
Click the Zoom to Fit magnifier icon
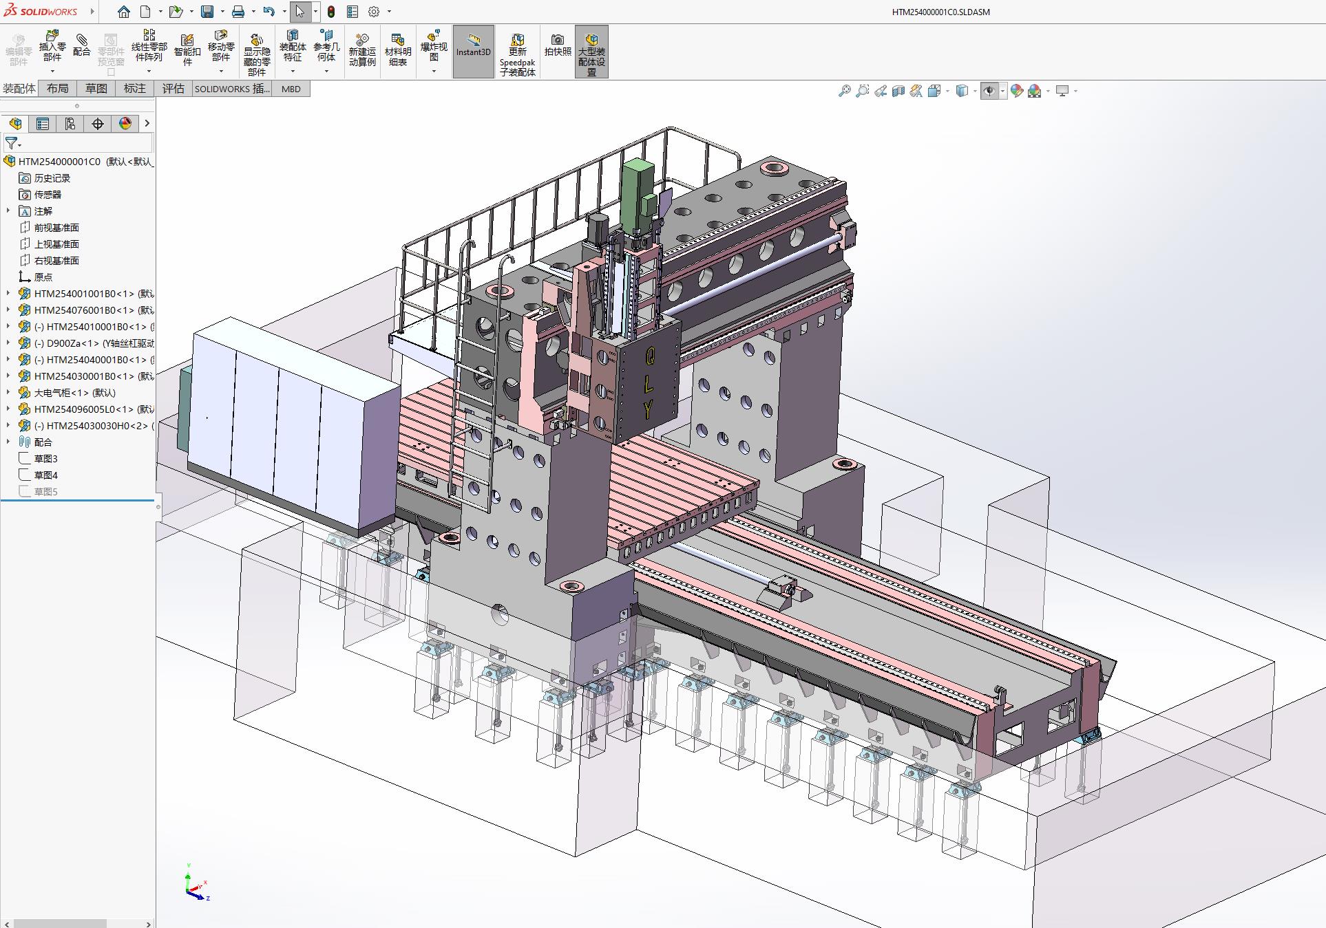point(844,91)
